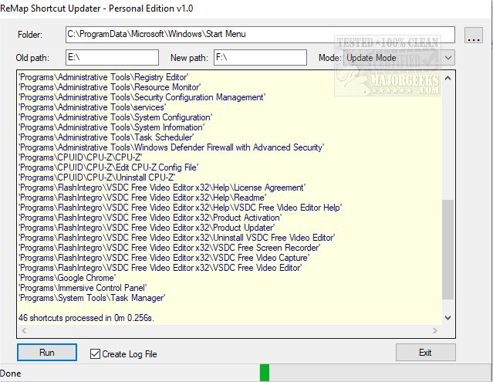Click the vertical scrollbar thumb in the log
This screenshot has width=493, height=382.
(x=448, y=249)
